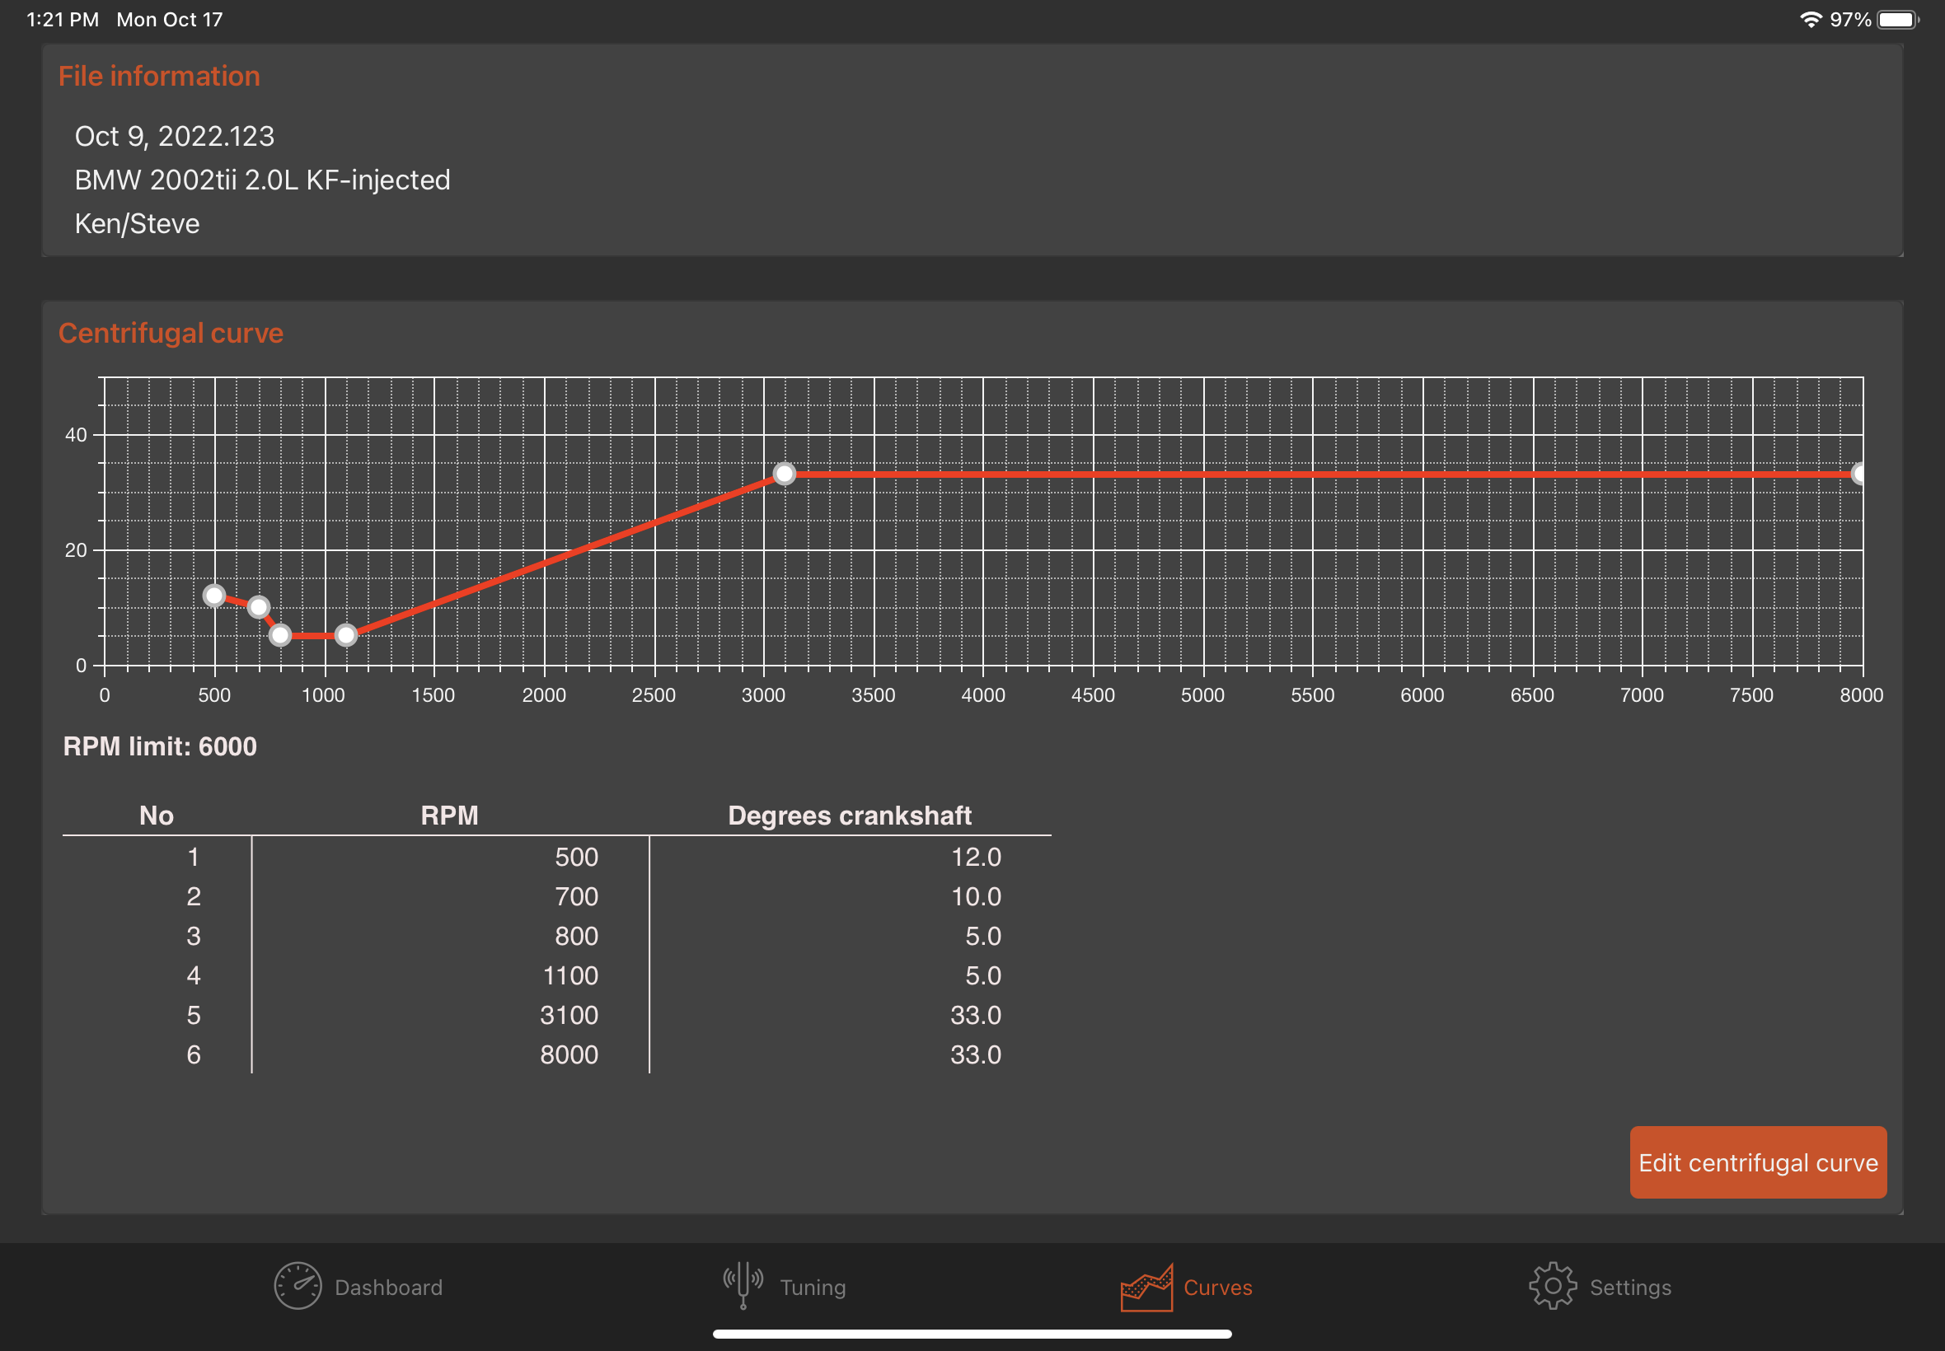Tap the RPM limit 6000 label
Viewport: 1945px width, 1351px height.
click(x=160, y=746)
